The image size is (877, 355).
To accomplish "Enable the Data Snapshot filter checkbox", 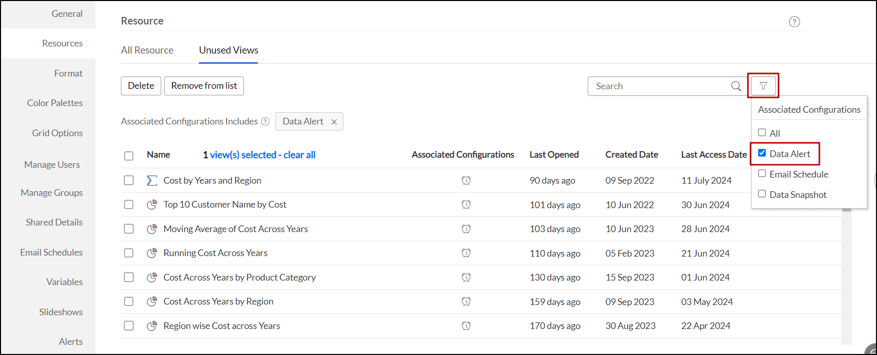I will [762, 194].
